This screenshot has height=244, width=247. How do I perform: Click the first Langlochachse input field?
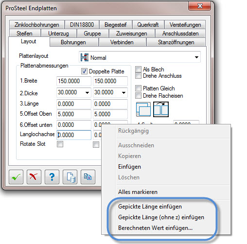pos(74,135)
